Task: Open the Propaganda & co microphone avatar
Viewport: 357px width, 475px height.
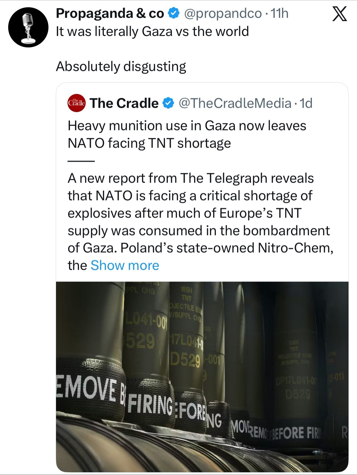Action: click(28, 28)
